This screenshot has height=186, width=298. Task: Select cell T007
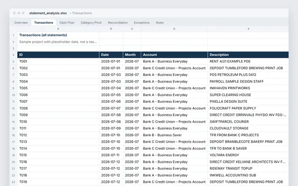click(58, 101)
